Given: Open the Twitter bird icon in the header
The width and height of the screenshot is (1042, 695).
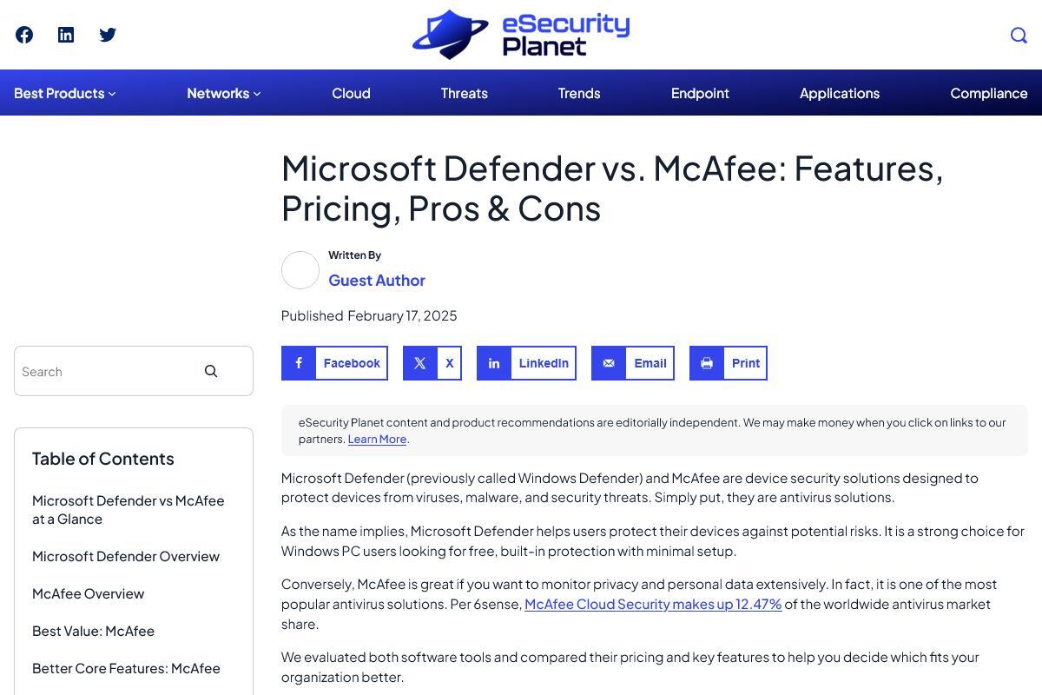Looking at the screenshot, I should (108, 35).
